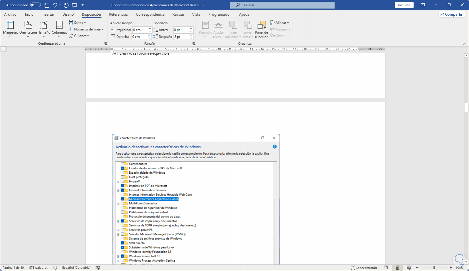Switch to Print Layout view icon
Image resolution: width=469 pixels, height=271 pixels.
click(x=397, y=268)
